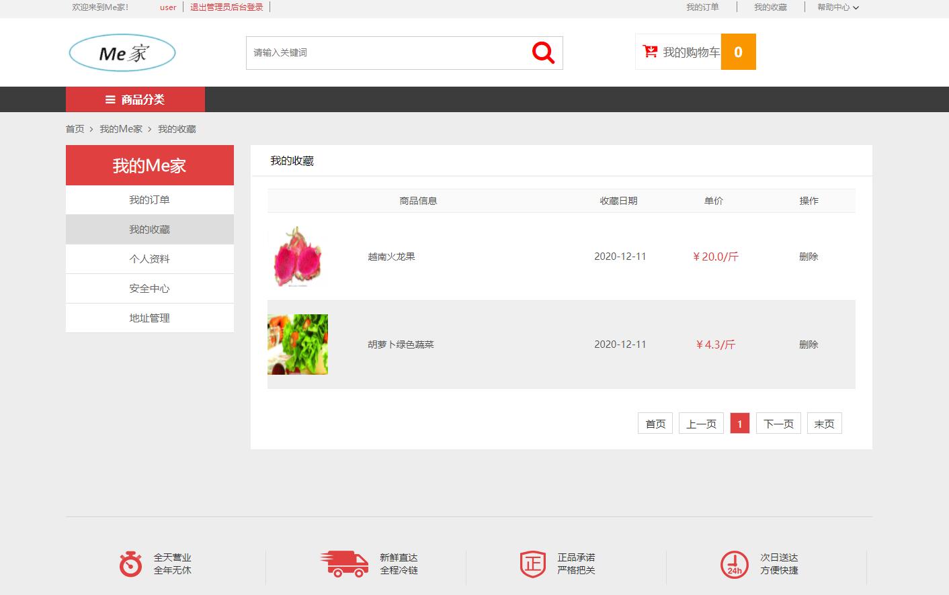
Task: Click the dragon fruit product thumbnail
Action: coord(297,257)
